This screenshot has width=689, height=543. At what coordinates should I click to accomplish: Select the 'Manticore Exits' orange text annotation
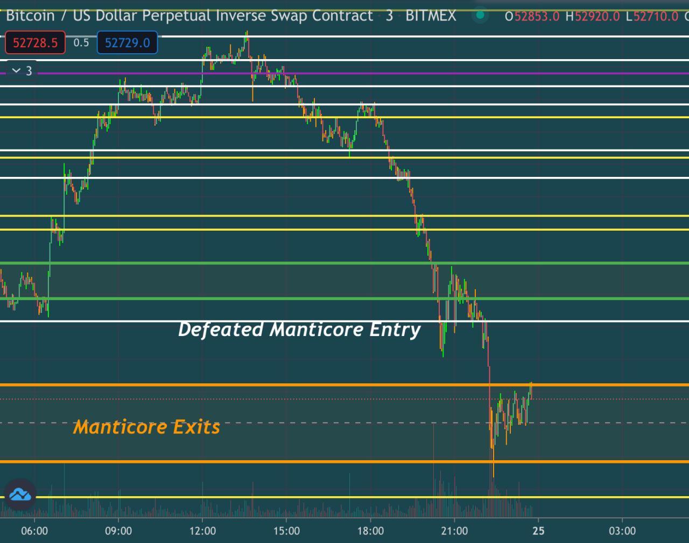click(146, 427)
